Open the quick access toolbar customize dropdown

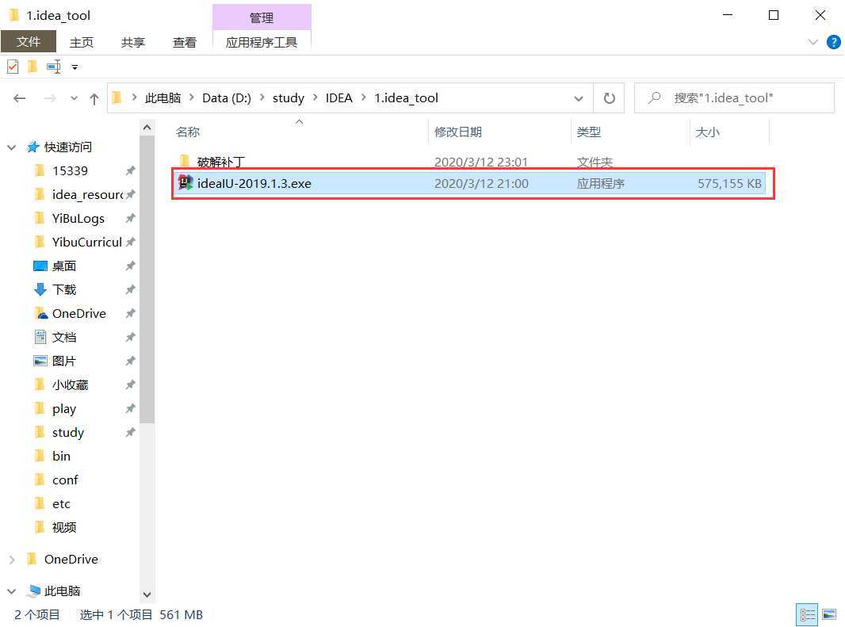pyautogui.click(x=75, y=67)
